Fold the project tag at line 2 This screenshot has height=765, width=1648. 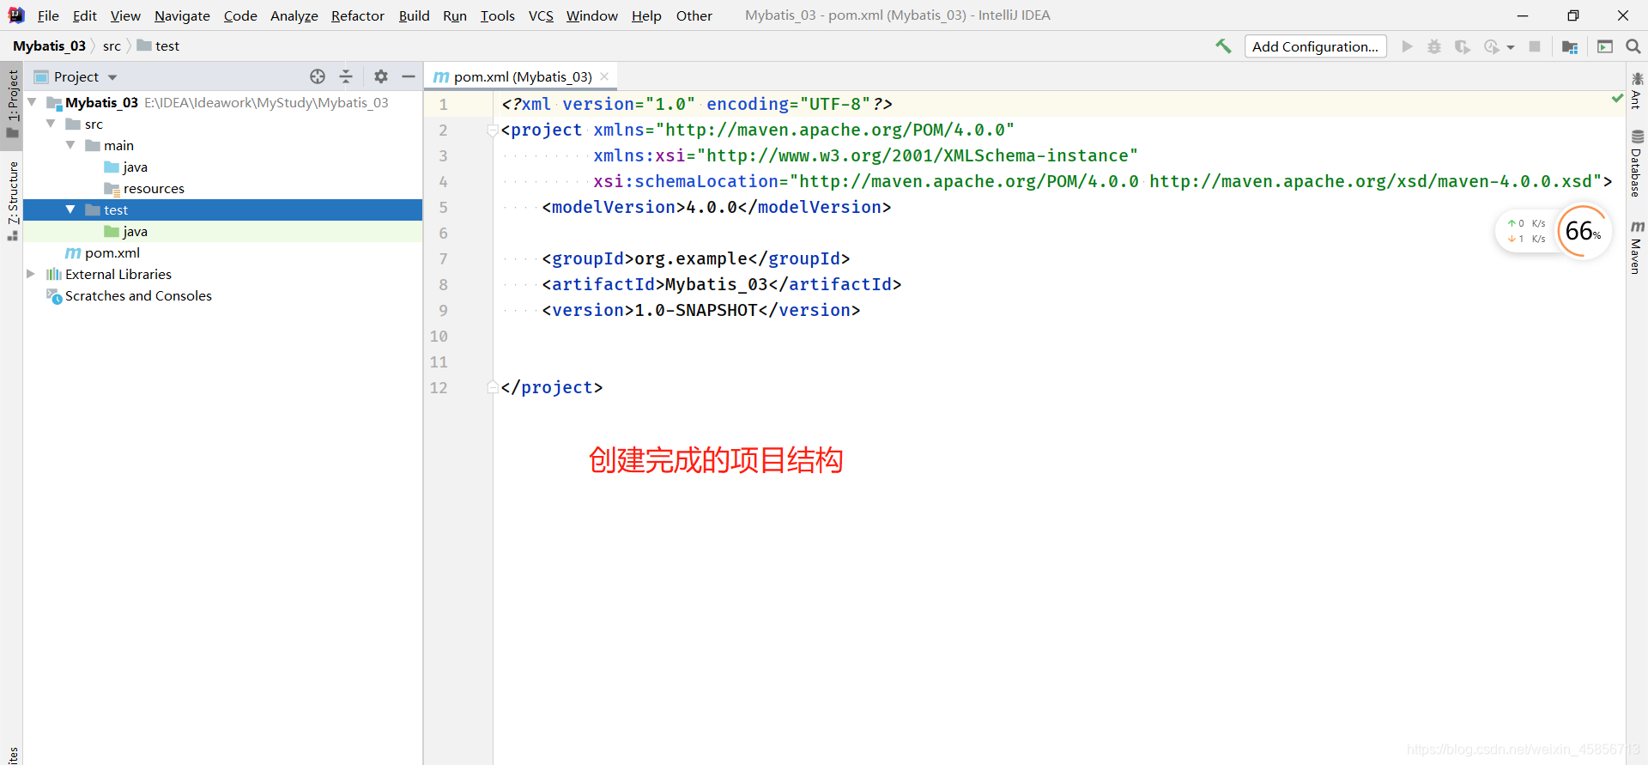[493, 131]
